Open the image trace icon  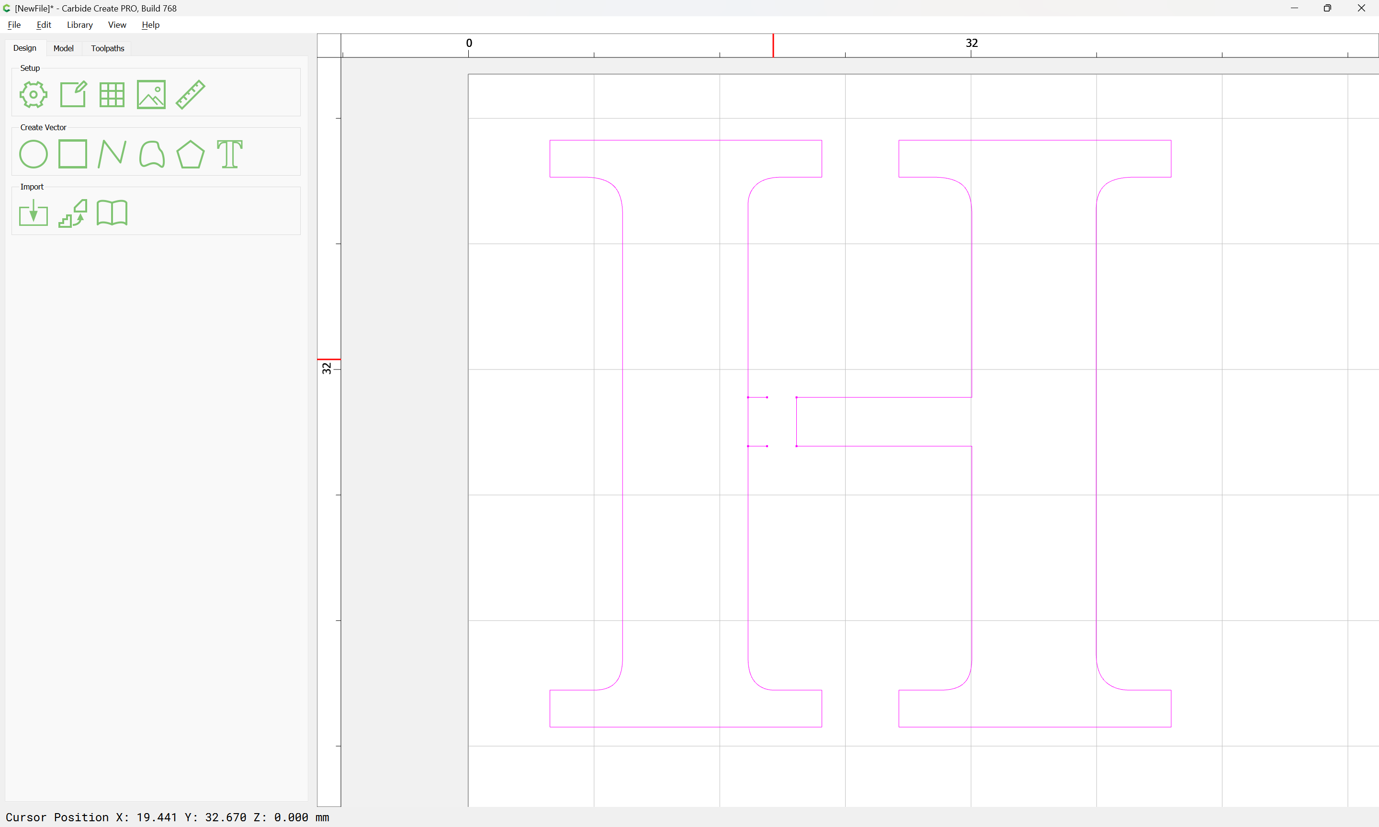point(73,213)
